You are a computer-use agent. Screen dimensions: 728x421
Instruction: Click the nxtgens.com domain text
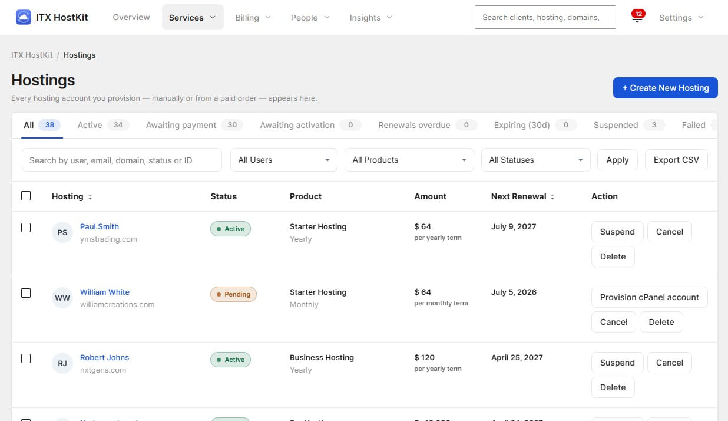103,370
